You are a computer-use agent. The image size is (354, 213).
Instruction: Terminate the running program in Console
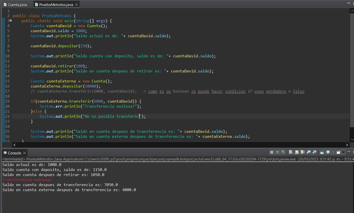point(272,152)
